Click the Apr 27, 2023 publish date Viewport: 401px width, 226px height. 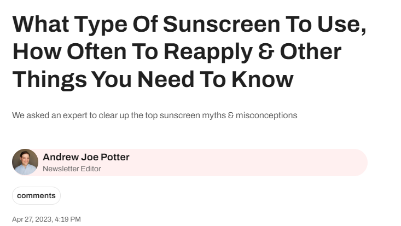click(32, 219)
